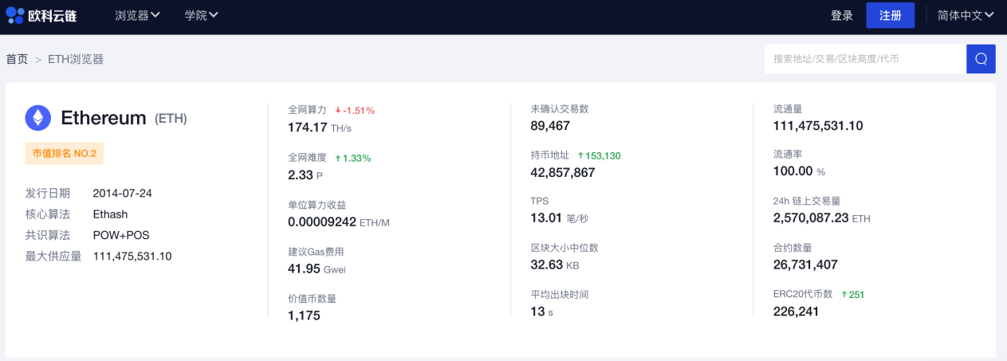Click the POW+POS consensus value
Screen dimensions: 1007x361
coord(121,235)
